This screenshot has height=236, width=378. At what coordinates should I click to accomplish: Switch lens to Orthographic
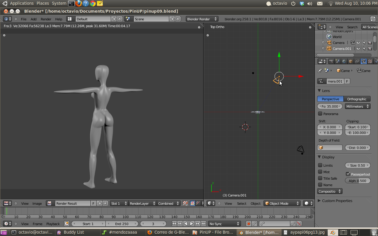(x=357, y=99)
